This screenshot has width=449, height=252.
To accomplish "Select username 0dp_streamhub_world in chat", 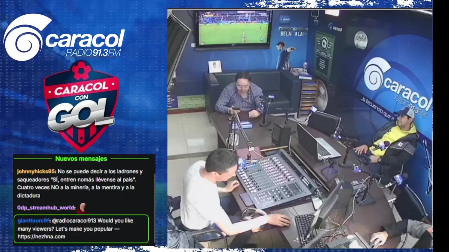I will click(46, 208).
